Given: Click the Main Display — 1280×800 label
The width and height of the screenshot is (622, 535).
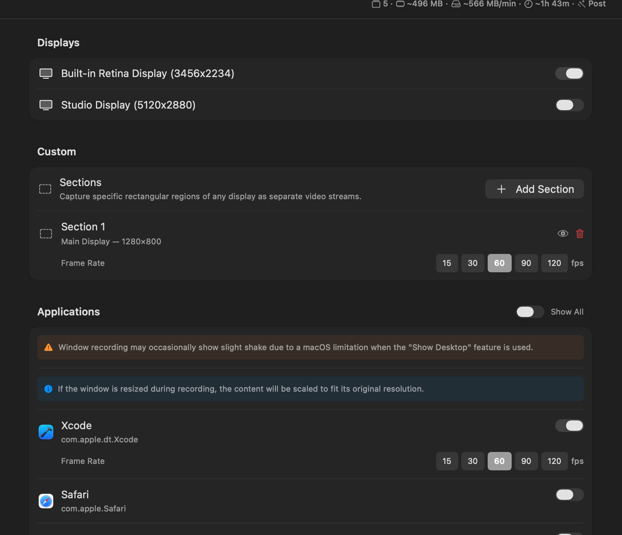Looking at the screenshot, I should [x=111, y=242].
